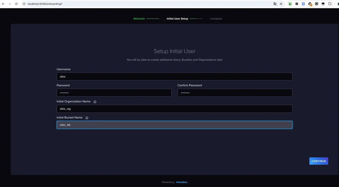
Task: Click into the Confirm Password field
Action: point(235,93)
